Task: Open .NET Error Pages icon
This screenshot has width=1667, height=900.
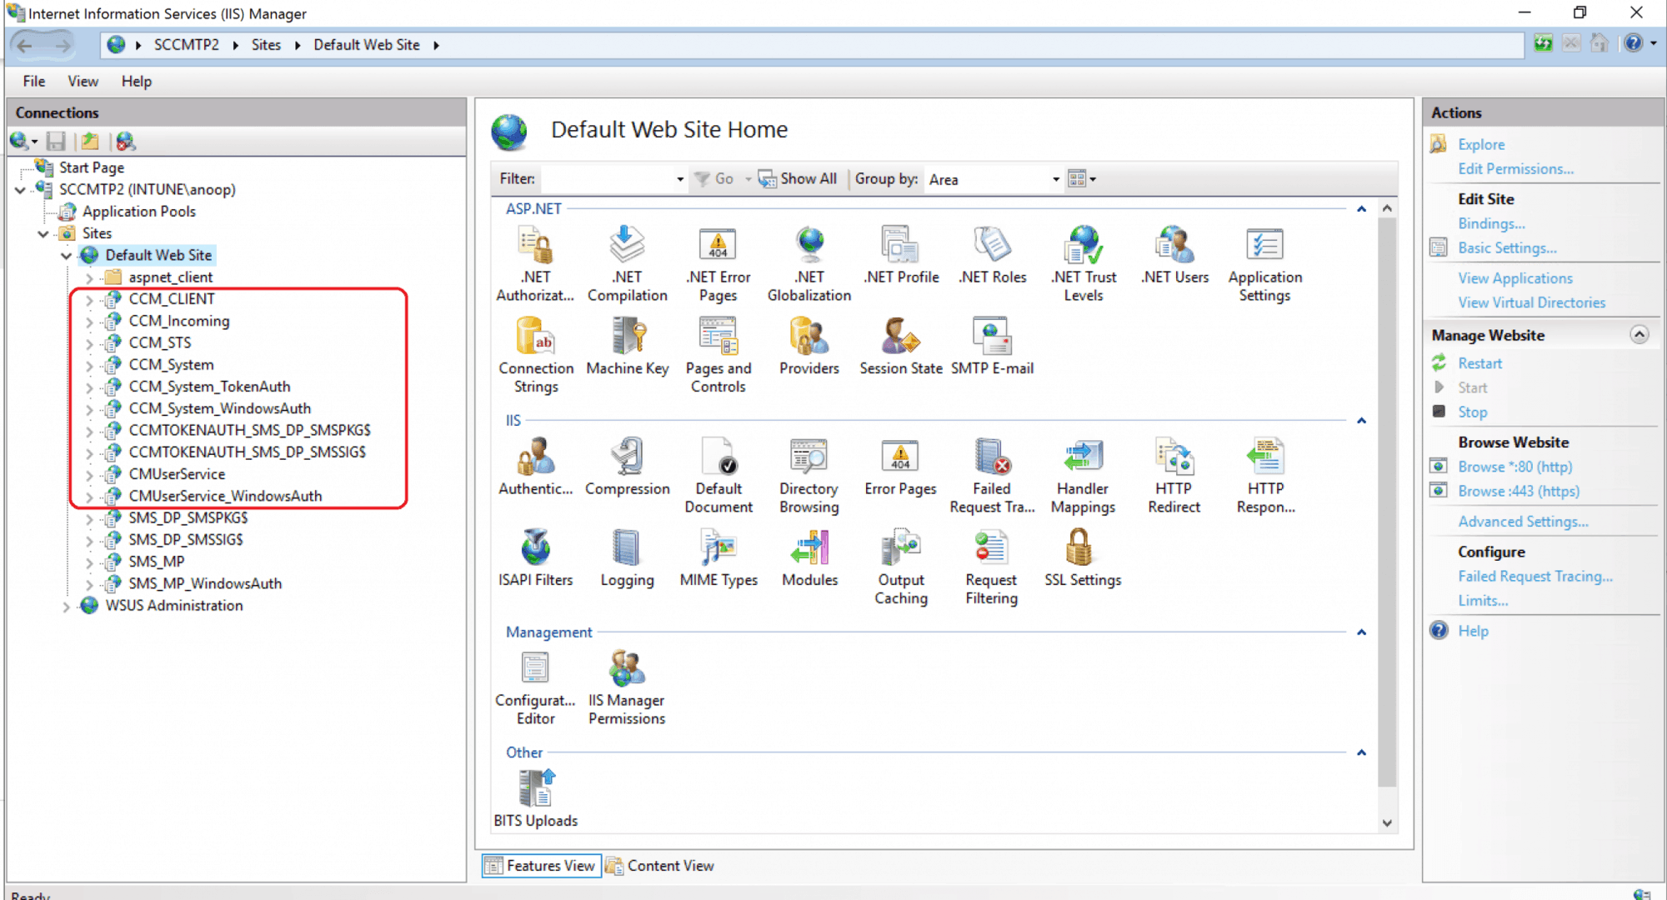Action: pyautogui.click(x=718, y=263)
